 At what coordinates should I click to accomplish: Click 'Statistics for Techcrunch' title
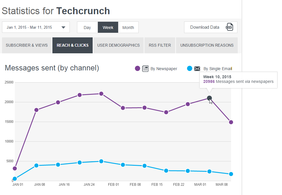point(56,11)
